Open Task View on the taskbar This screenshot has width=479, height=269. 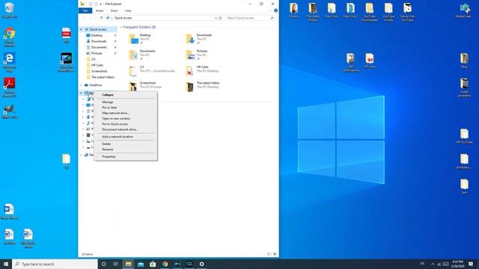116,264
